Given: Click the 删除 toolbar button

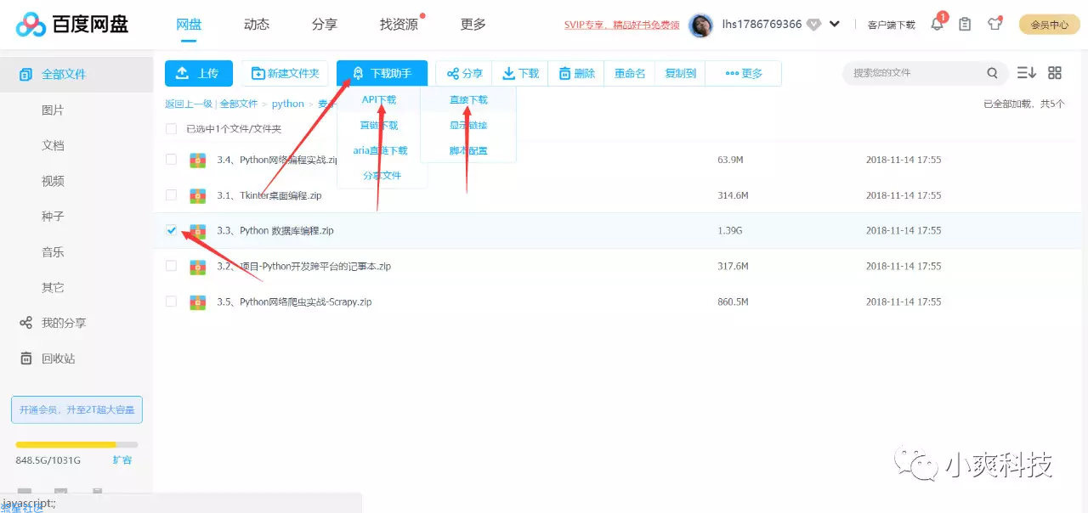Looking at the screenshot, I should tap(576, 74).
